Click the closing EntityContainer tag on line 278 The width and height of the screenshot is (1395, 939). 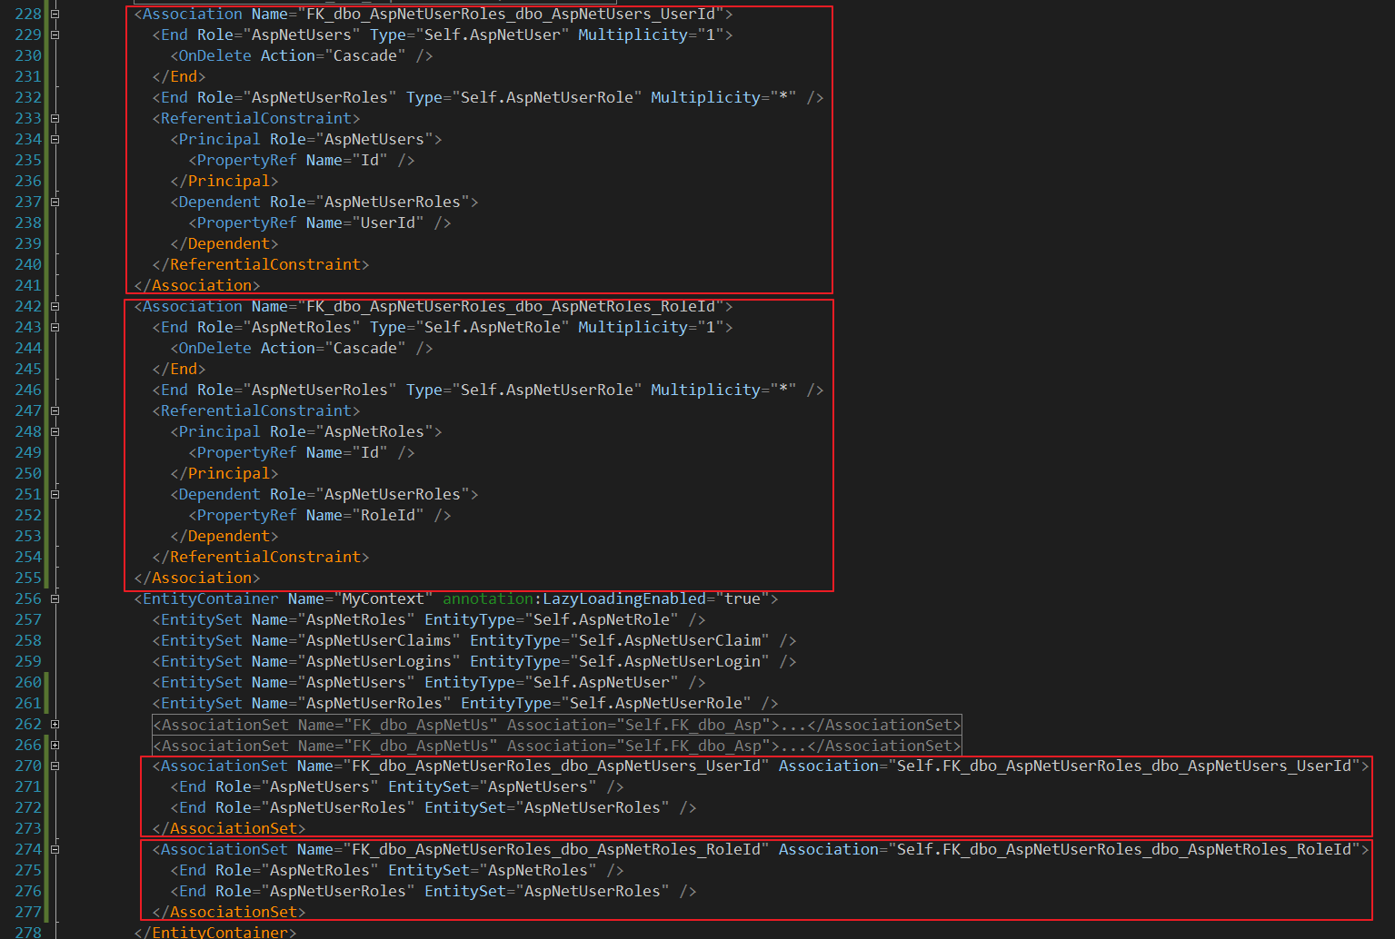215,932
